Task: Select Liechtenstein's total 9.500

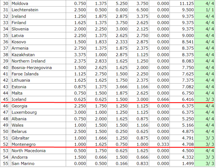Action: click(188, 10)
